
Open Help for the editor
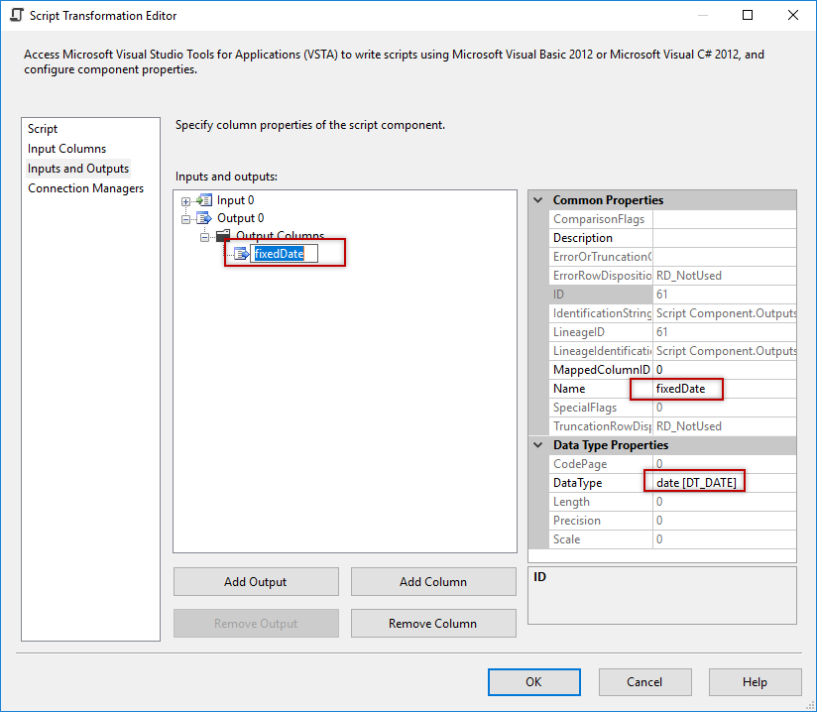coord(754,681)
